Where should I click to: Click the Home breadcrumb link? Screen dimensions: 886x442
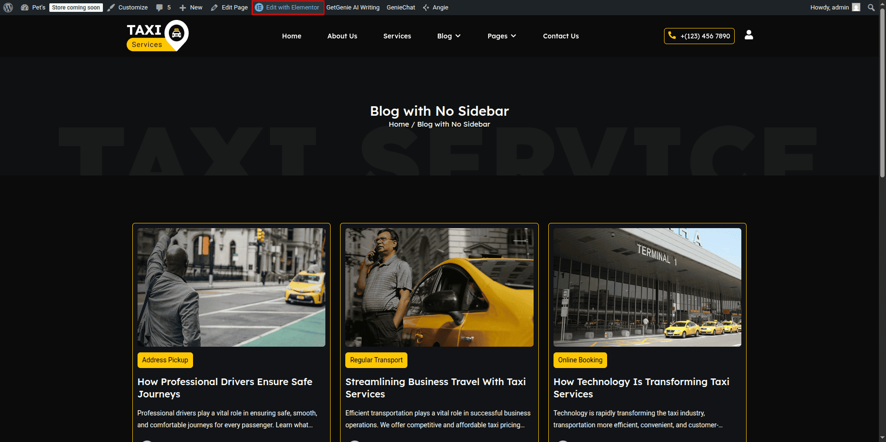click(399, 124)
